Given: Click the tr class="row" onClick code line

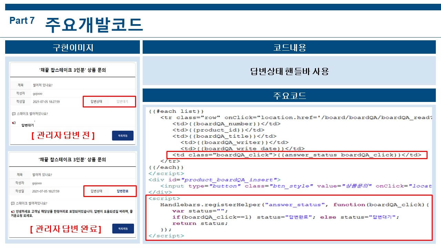Looking at the screenshot, I should (x=296, y=117).
